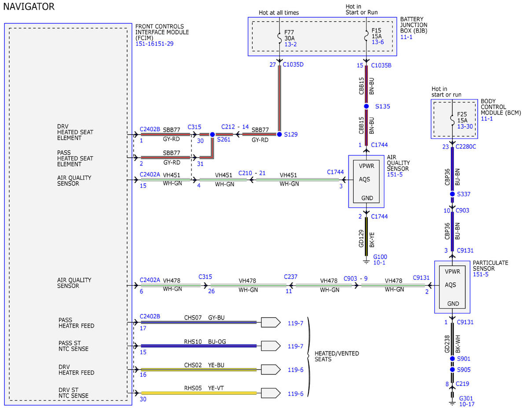
Task: Click the S337 splice dot
Action: [x=452, y=194]
